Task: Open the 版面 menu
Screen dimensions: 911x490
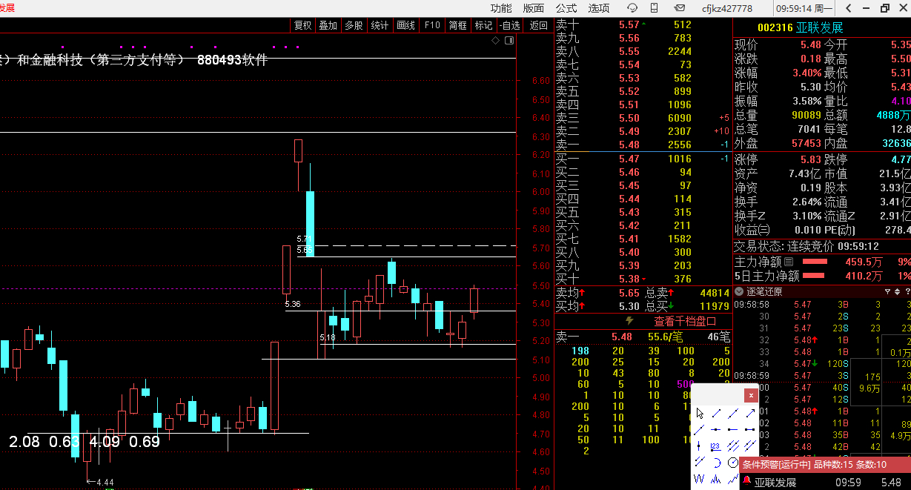Action: click(x=534, y=8)
